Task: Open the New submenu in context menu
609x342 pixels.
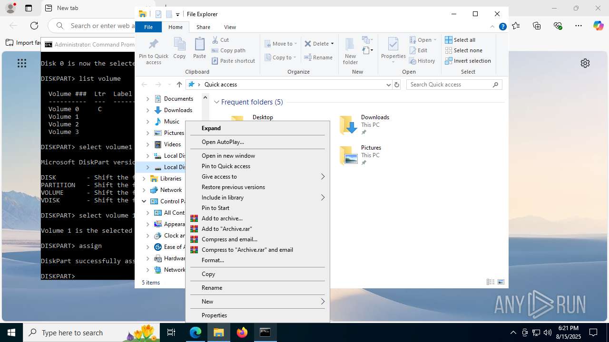Action: [257, 302]
